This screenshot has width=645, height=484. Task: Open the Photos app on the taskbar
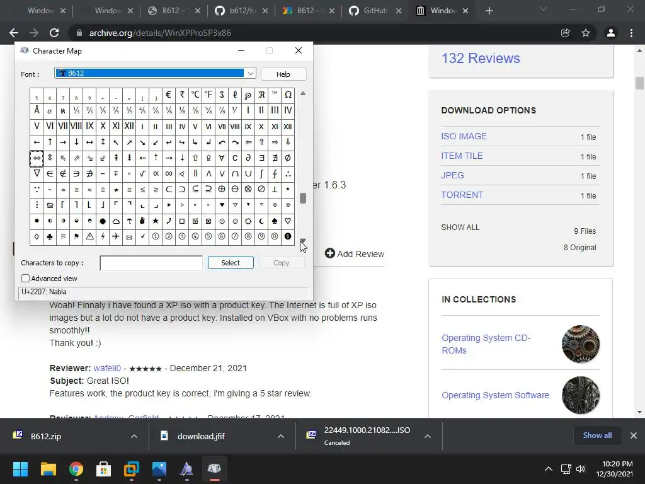(x=159, y=469)
